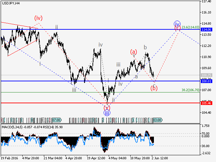Click the -2.632 indicator scale value
Image resolution: width=216 pixels, height=162 pixels.
tap(206, 153)
